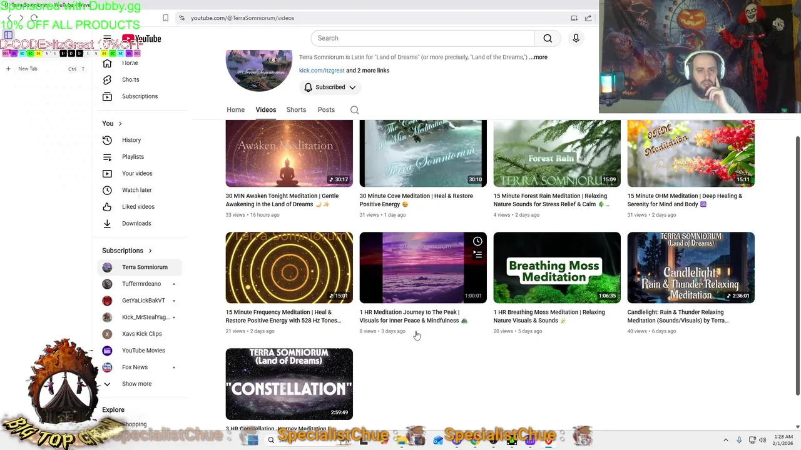Expand the You section chevron
The height and width of the screenshot is (450, 801).
click(120, 124)
